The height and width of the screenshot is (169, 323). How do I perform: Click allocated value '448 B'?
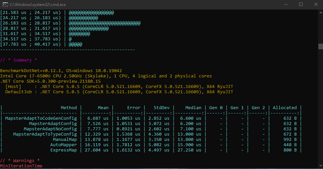point(290,145)
